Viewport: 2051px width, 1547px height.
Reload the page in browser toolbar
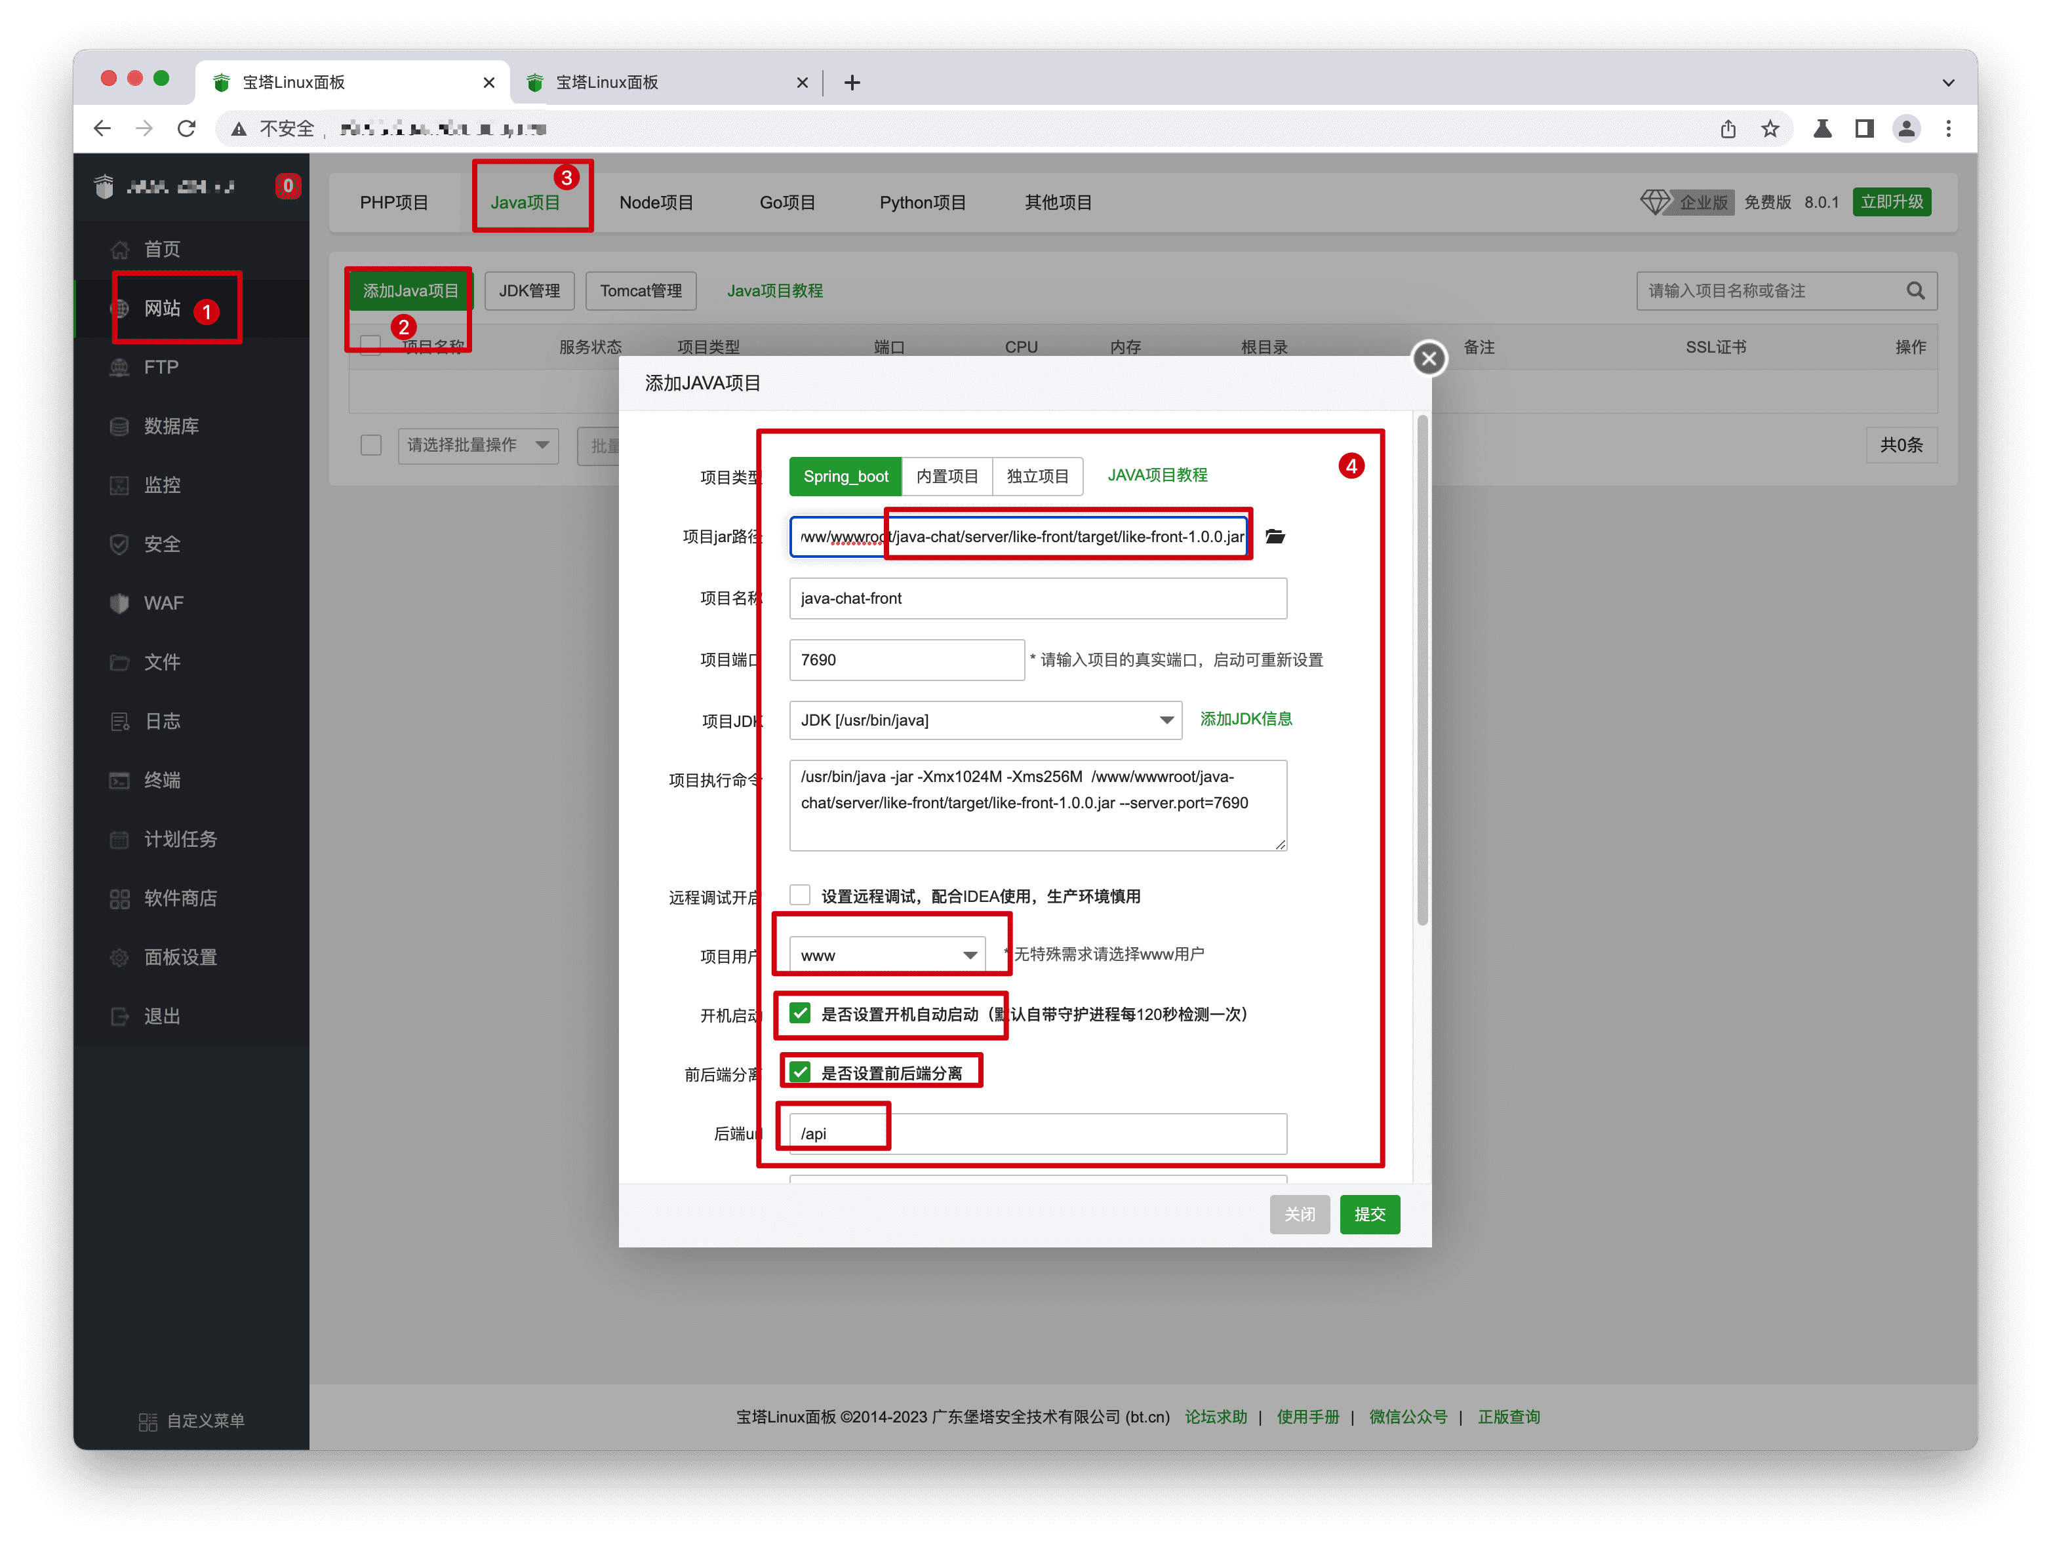pyautogui.click(x=186, y=129)
